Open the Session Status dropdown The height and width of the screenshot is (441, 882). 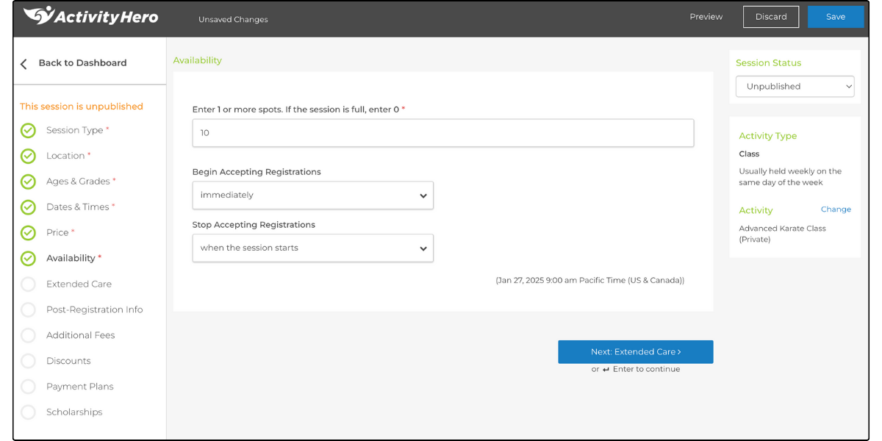tap(795, 87)
